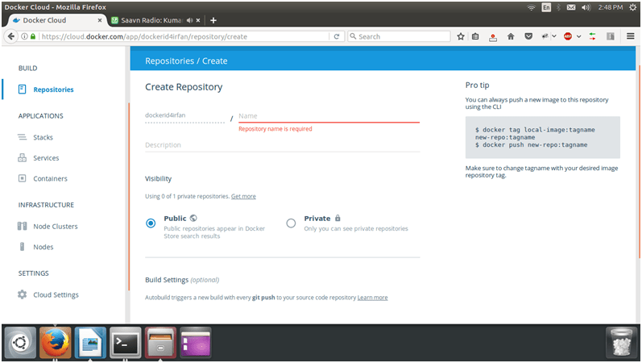Click the Containers sidebar icon
The image size is (642, 363).
point(22,178)
